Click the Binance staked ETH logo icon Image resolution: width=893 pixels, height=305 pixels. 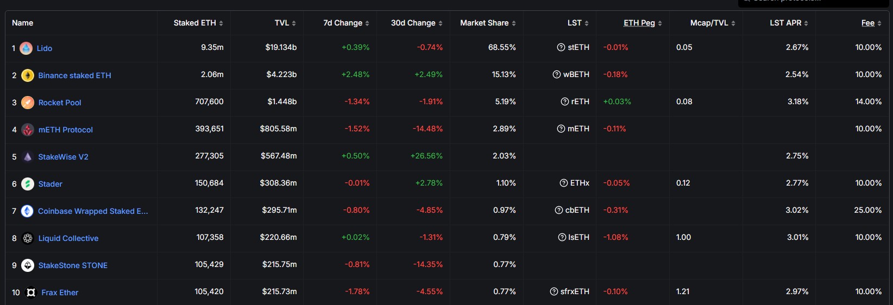[28, 75]
